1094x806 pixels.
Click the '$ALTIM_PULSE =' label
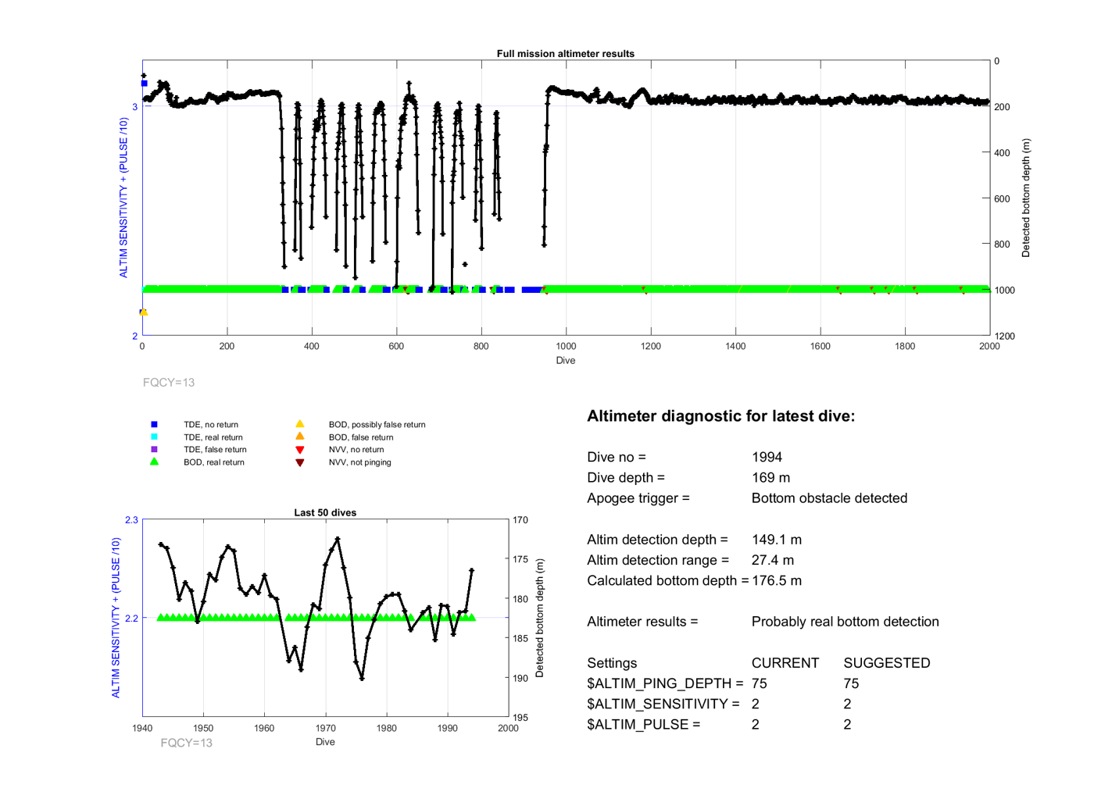(x=644, y=724)
